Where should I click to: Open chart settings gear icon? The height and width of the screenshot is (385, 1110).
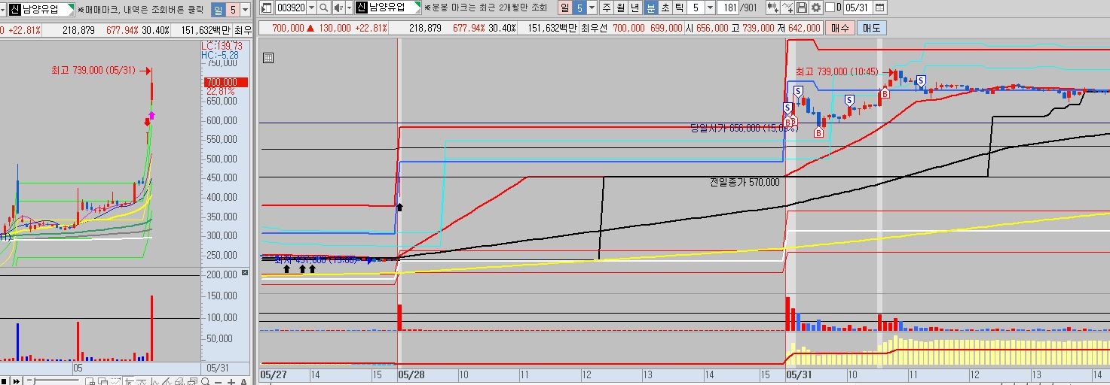[x=816, y=8]
